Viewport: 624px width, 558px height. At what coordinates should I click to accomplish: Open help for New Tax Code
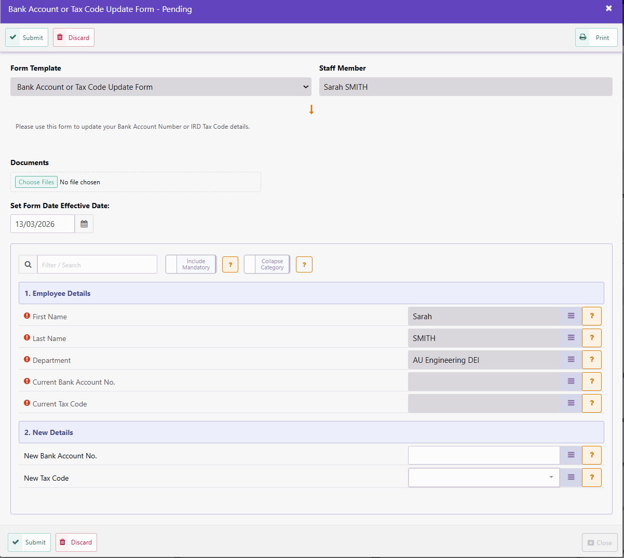[592, 478]
